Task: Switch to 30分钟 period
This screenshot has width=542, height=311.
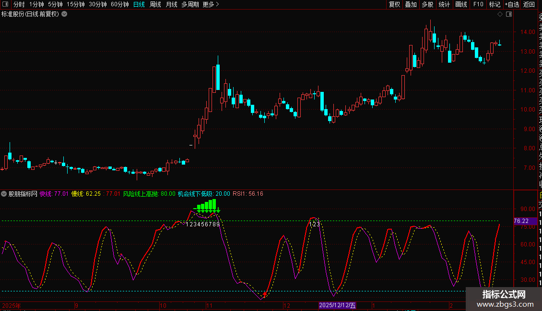Action: (98, 4)
